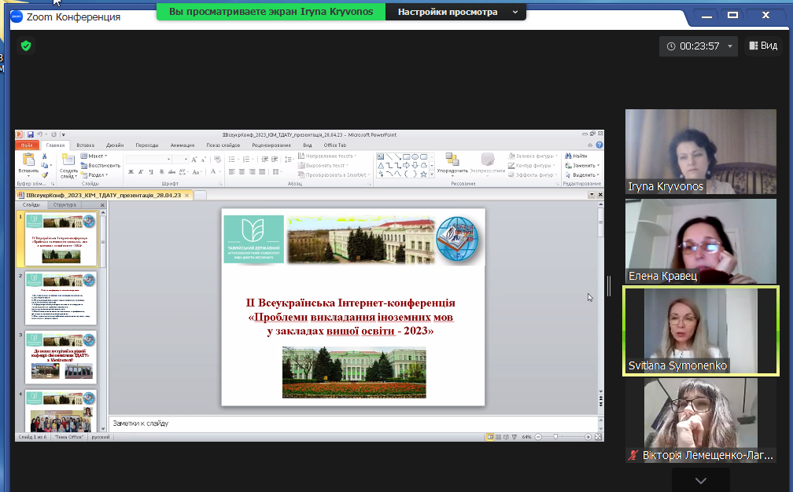The width and height of the screenshot is (793, 492).
Task: Switch to slide sorter view in status bar
Action: (499, 436)
